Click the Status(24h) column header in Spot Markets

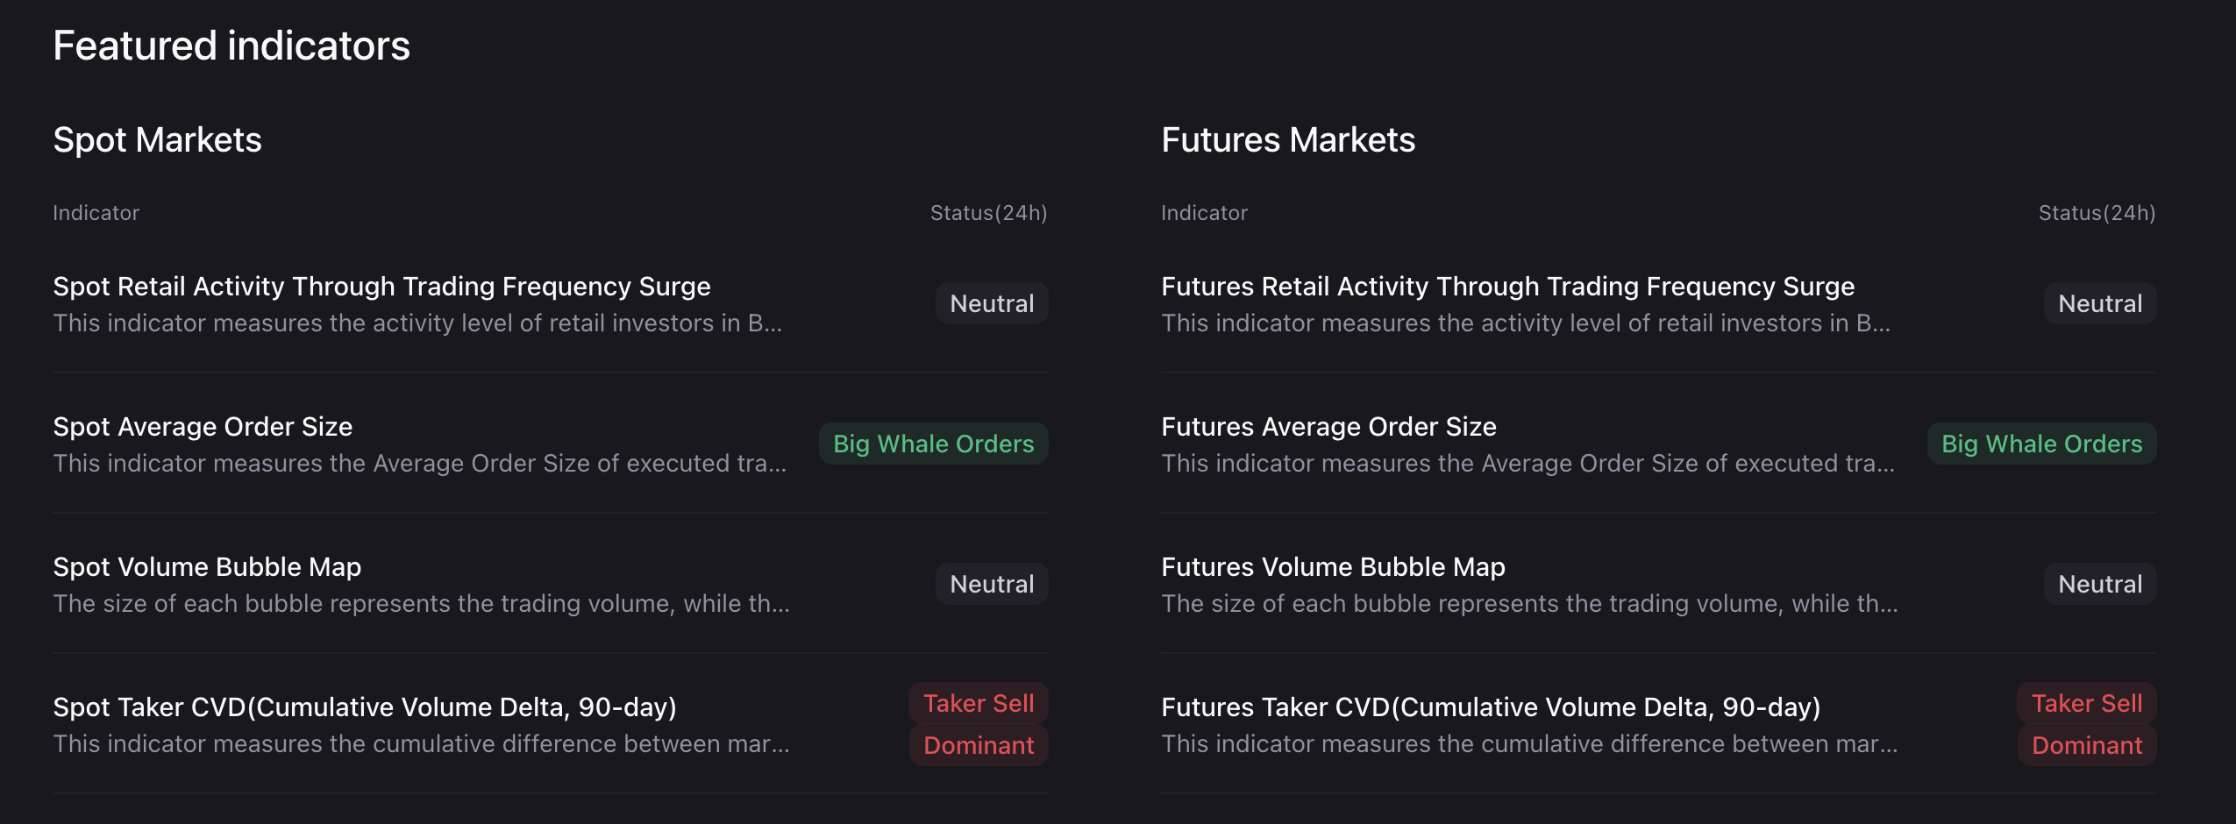pyautogui.click(x=987, y=212)
